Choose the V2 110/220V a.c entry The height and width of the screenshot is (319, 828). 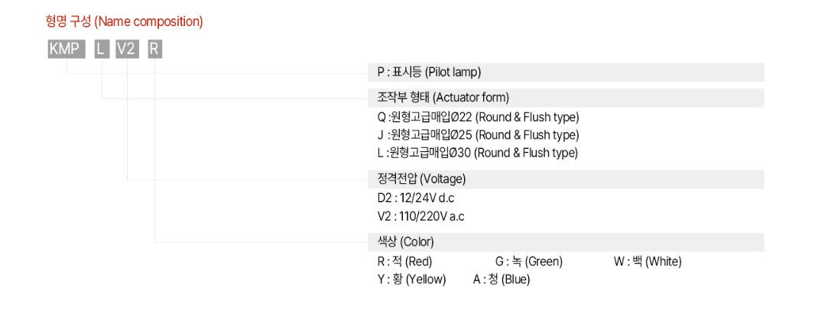pos(420,216)
